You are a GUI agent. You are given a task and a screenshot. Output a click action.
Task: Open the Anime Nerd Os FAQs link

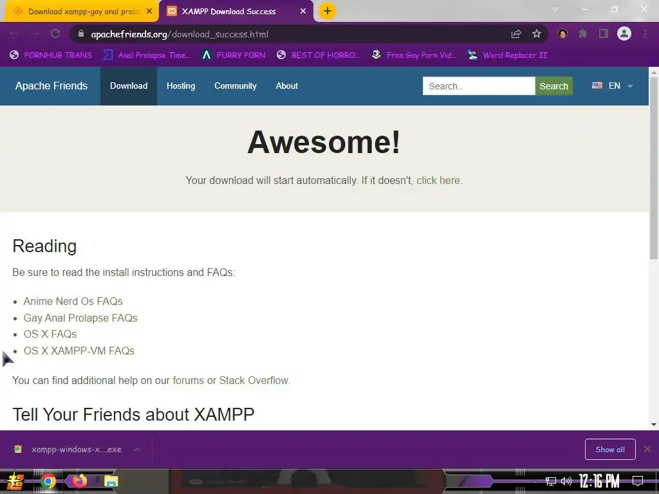click(x=73, y=301)
